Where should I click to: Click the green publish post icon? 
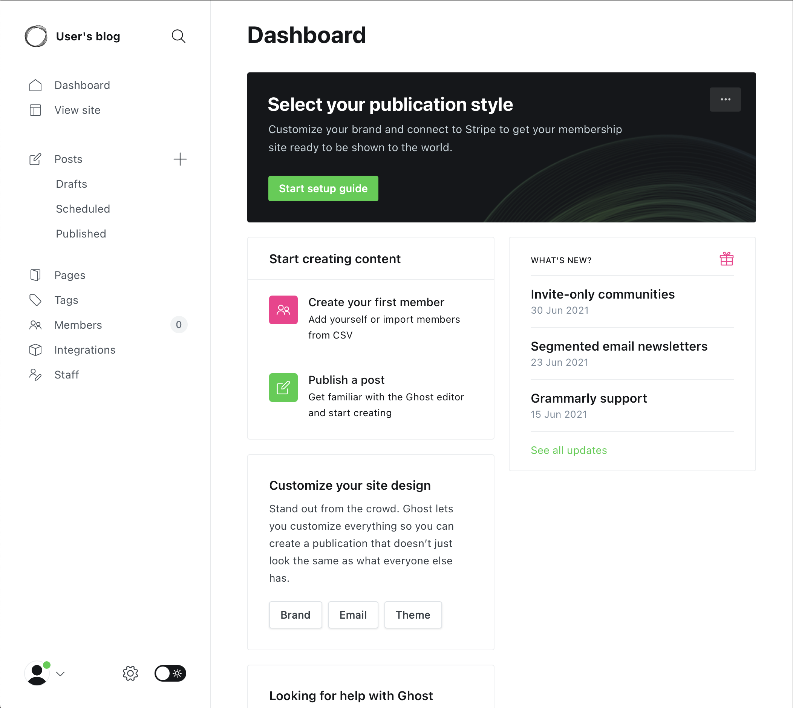point(283,388)
